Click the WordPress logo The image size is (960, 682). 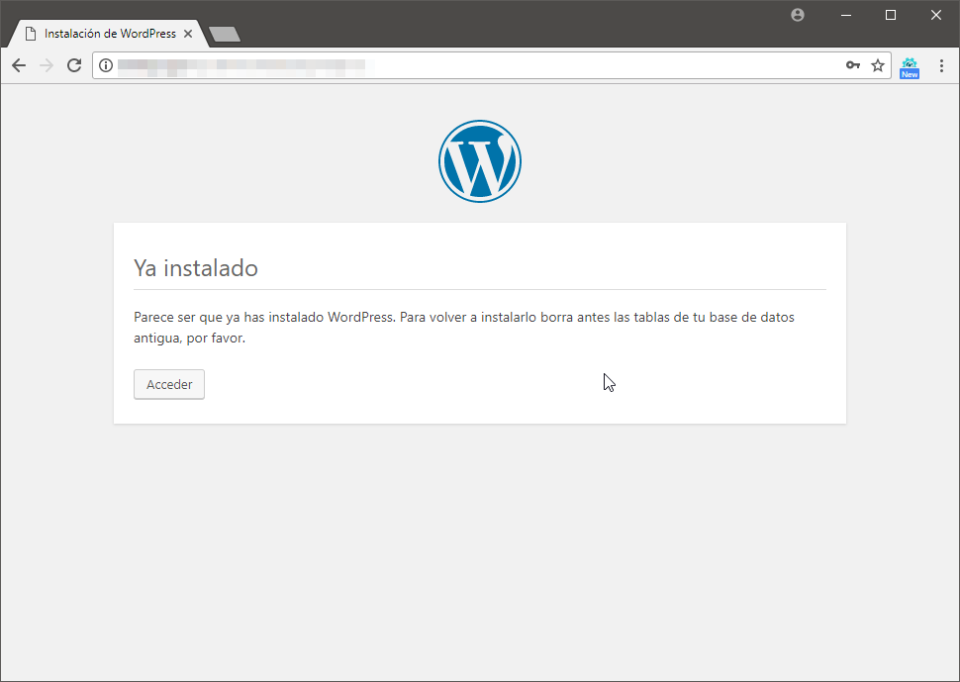(x=480, y=161)
